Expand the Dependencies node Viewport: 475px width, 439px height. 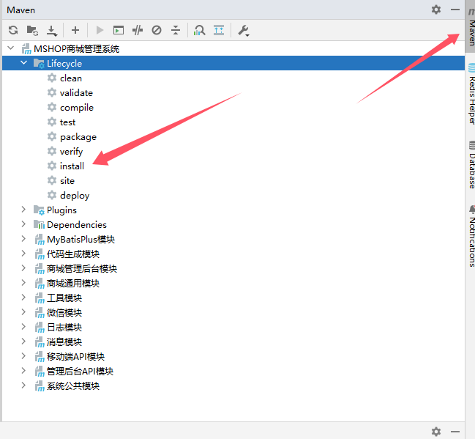tap(24, 225)
